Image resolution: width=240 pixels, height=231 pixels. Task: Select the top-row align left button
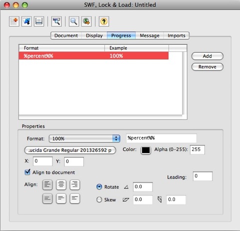[47, 185]
